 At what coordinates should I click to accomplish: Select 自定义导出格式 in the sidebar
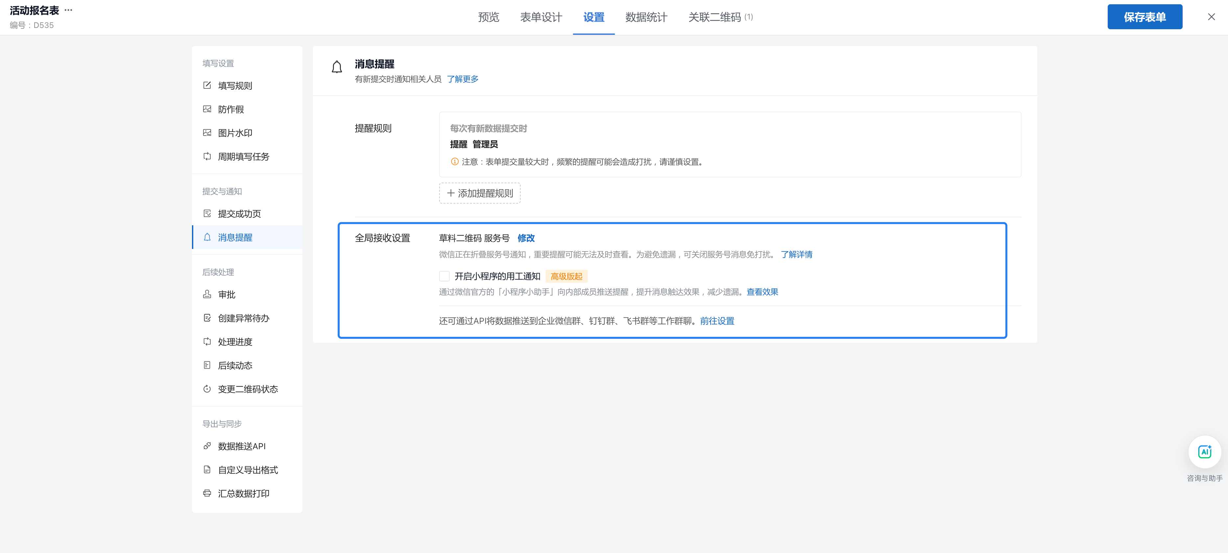pos(247,470)
